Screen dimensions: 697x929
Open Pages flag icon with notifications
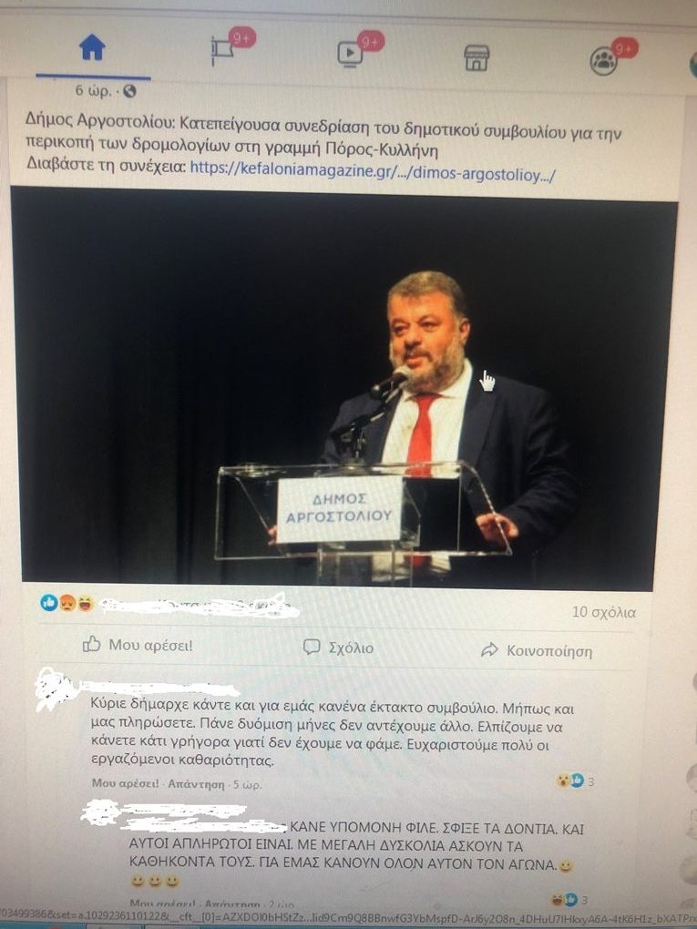tap(225, 50)
